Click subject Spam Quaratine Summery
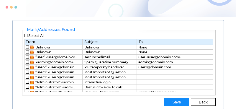Viewport: 236px width, 112px height. [106, 62]
